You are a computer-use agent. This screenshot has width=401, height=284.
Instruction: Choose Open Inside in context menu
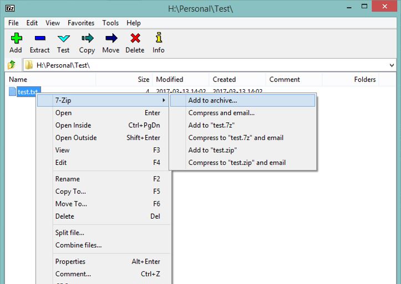click(x=103, y=125)
